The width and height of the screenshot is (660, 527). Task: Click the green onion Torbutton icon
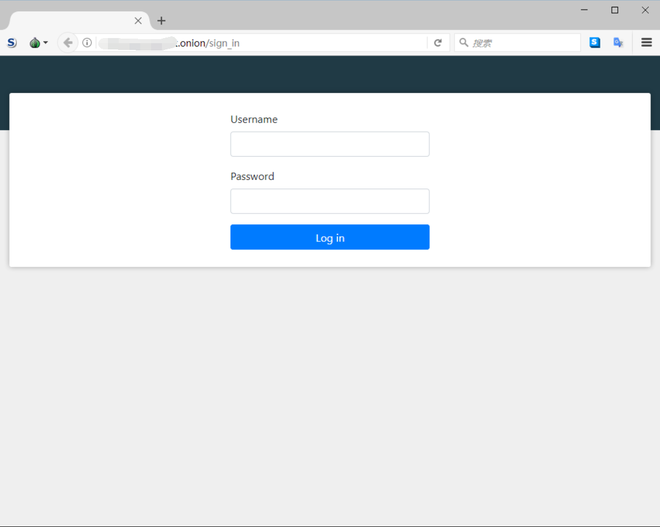[x=35, y=43]
